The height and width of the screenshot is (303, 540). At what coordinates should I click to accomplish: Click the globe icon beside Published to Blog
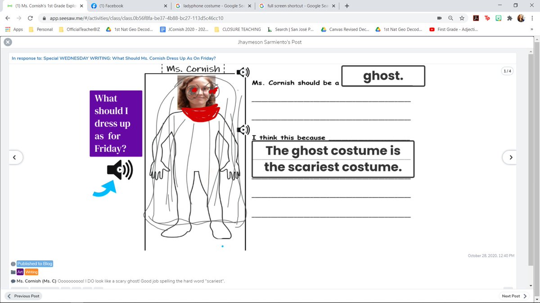coord(13,264)
